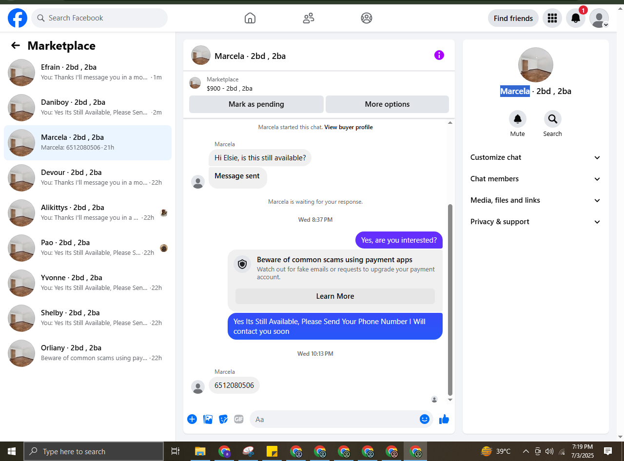
Task: Click the large listing photo in details panel
Action: coord(536,65)
